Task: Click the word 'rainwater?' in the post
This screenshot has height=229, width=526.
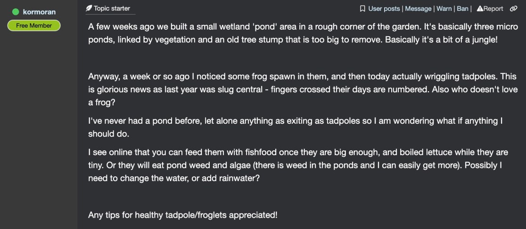Action: tap(239, 179)
